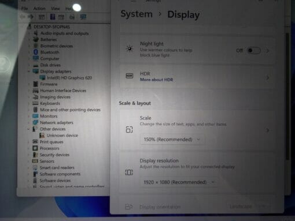Select the Processors text label

49,148
